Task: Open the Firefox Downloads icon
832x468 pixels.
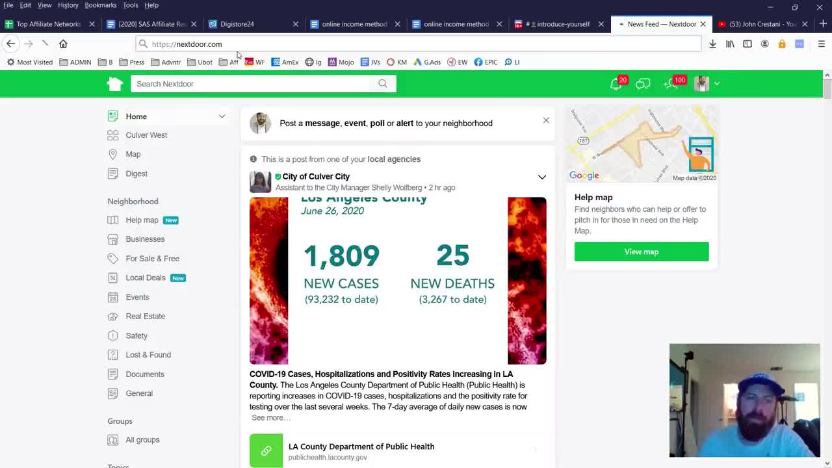Action: 712,44
